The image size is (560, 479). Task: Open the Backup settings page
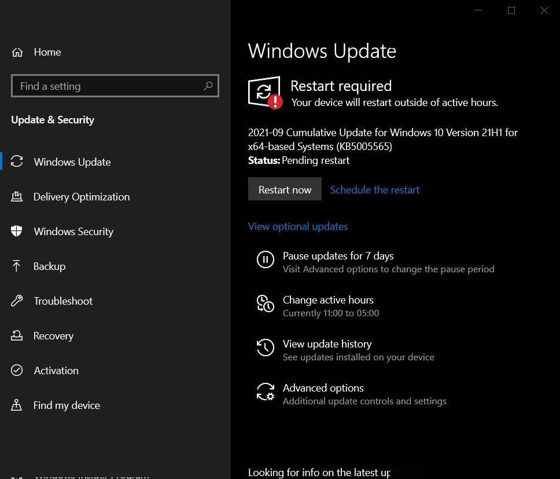(x=49, y=266)
